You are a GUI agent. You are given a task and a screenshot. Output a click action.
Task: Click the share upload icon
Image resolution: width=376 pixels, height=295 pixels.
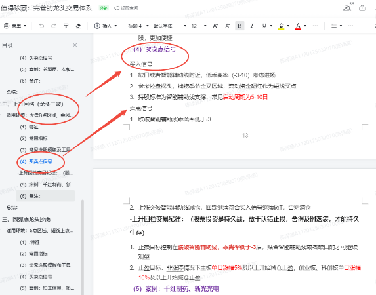point(362,8)
